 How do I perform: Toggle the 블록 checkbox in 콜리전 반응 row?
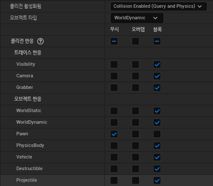[157, 41]
